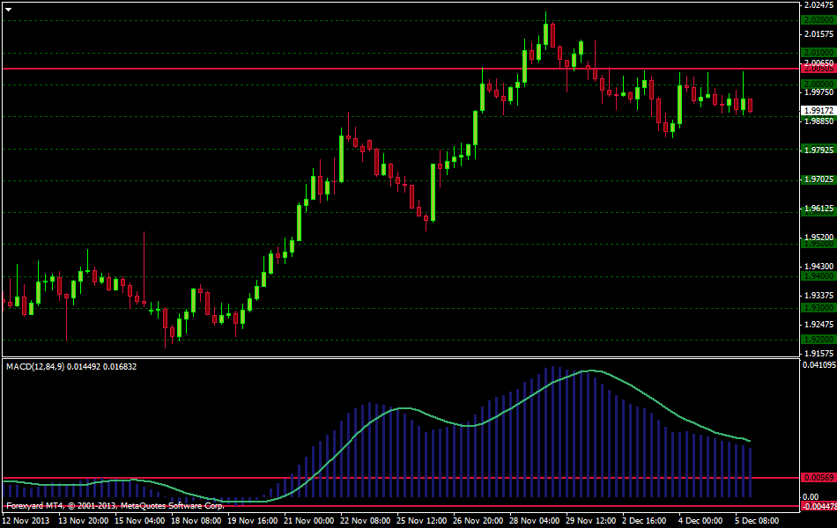This screenshot has width=837, height=528.
Task: Click the green 1.92000 price level tag
Action: tap(818, 339)
